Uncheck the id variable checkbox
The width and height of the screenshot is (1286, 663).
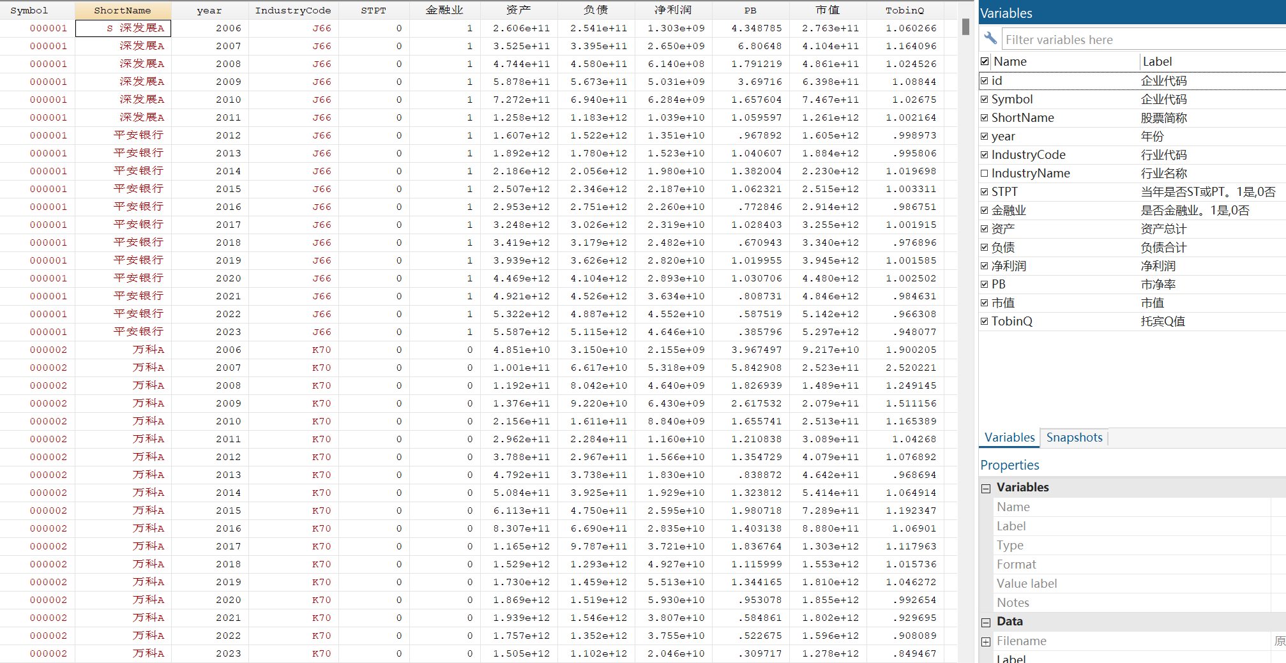click(x=985, y=81)
